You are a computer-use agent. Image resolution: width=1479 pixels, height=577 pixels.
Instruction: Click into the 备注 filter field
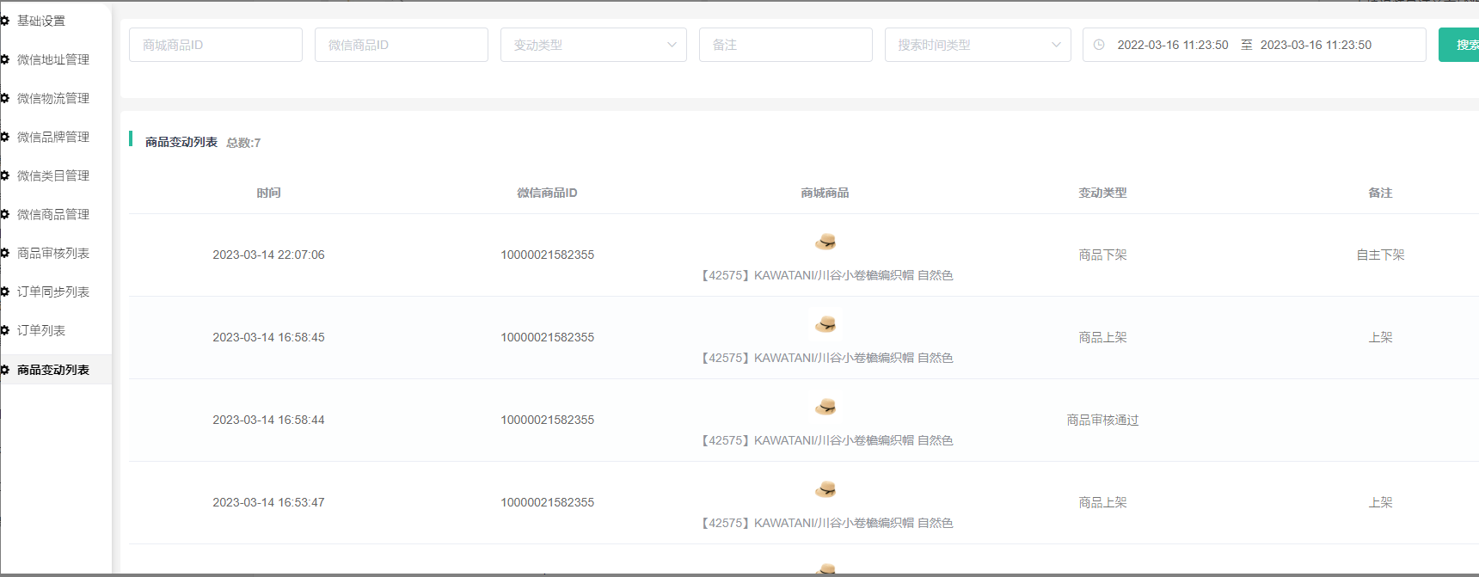pos(785,45)
